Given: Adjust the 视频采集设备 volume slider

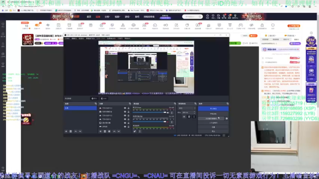Looking at the screenshot, I should 149,122.
